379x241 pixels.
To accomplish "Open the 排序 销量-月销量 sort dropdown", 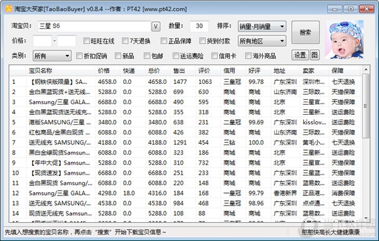I will point(262,26).
